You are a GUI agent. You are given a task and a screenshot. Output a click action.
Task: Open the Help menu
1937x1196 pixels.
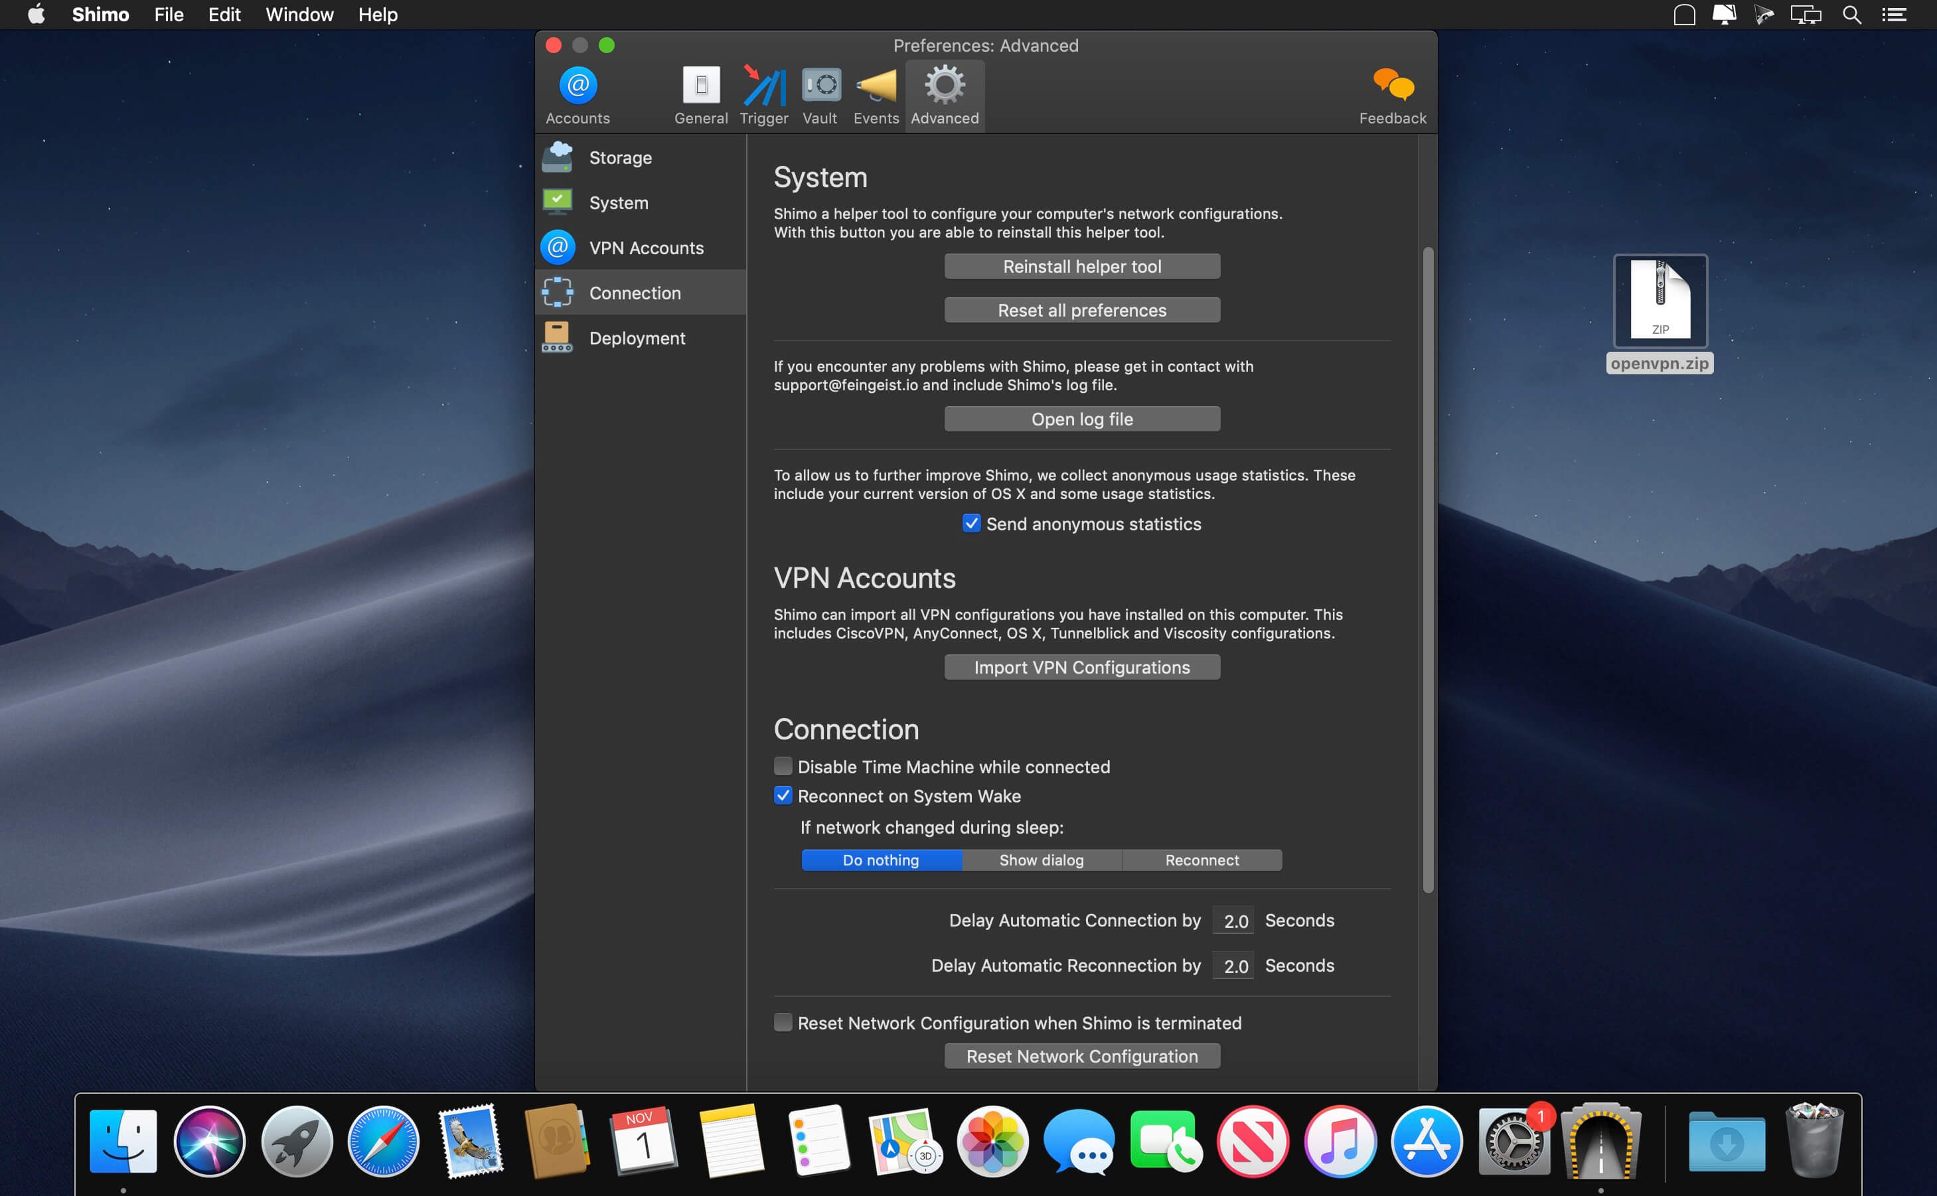click(x=377, y=15)
